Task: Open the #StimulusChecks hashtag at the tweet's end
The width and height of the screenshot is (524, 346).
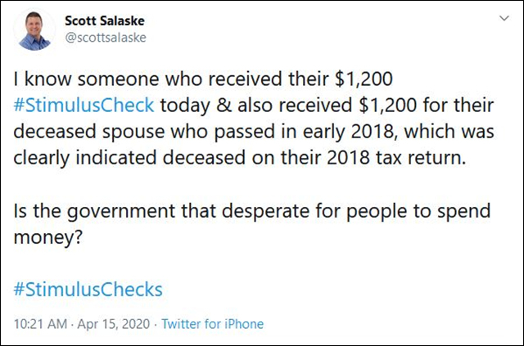Action: (x=88, y=289)
